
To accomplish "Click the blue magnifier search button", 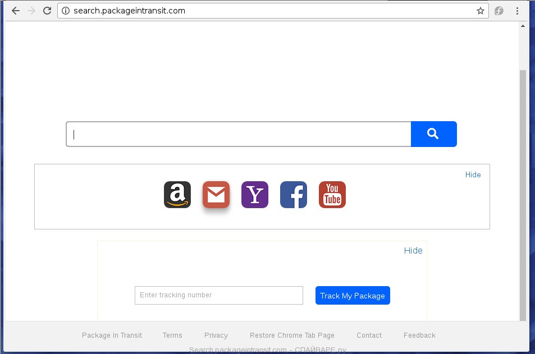I will click(433, 134).
